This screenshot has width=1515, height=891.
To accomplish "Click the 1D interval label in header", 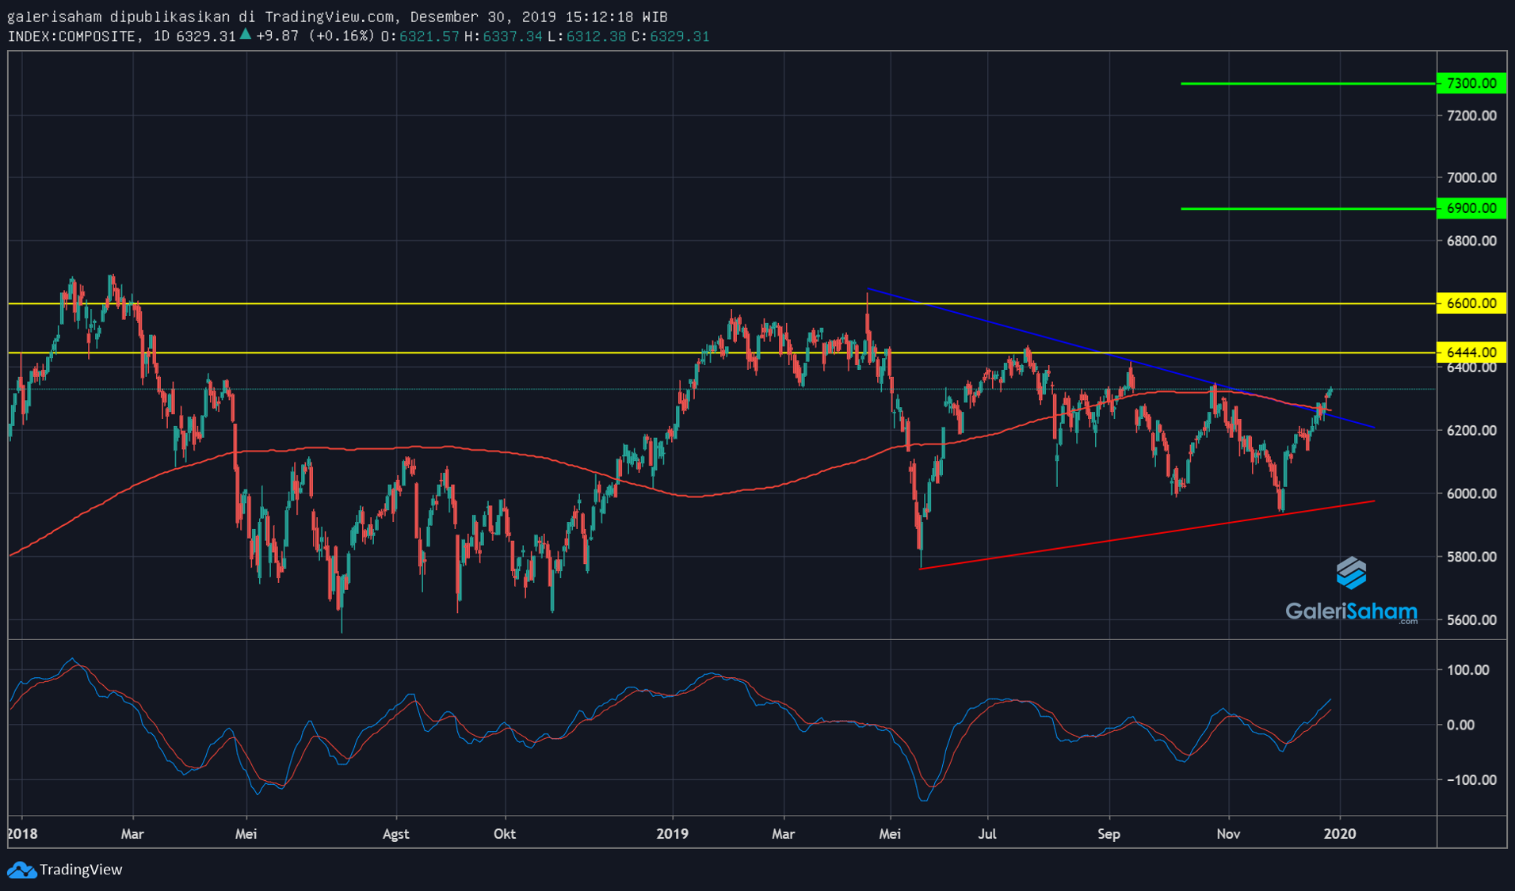I will pyautogui.click(x=162, y=36).
